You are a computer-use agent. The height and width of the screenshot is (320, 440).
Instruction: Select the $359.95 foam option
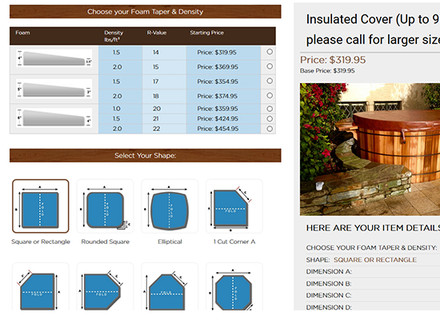[x=270, y=109]
